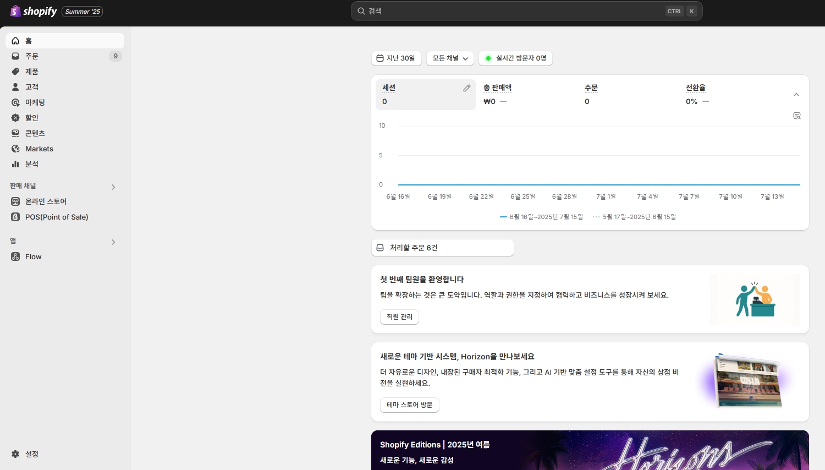Open the 모든 채널 dropdown
Viewport: 825px width, 470px height.
point(450,58)
